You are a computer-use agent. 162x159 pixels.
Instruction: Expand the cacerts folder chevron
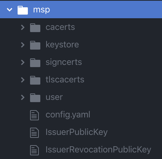pyautogui.click(x=23, y=27)
